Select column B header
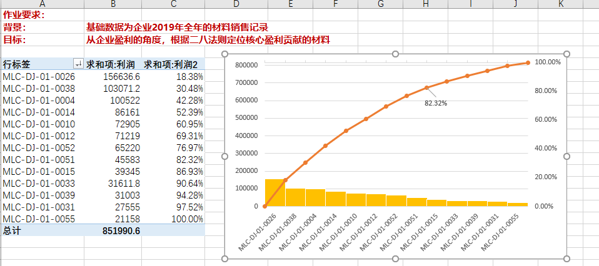The image size is (599, 266). pyautogui.click(x=113, y=4)
